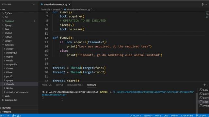Click Tutorials in the breadcrumb
209x117 pixels.
pyautogui.click(x=45, y=9)
